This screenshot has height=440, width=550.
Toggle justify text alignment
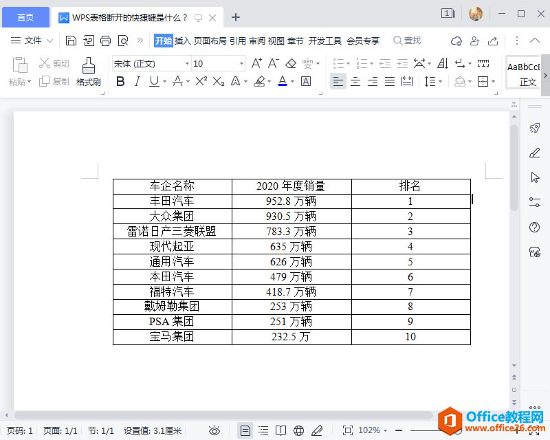(x=390, y=81)
